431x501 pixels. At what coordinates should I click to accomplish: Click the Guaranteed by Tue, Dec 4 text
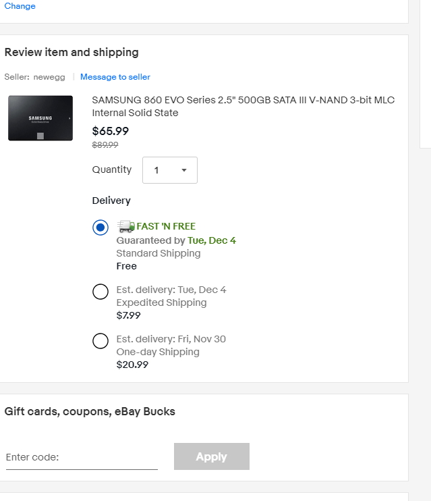tap(176, 240)
